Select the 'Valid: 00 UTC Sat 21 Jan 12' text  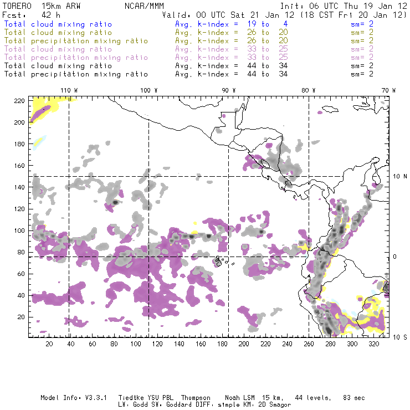click(228, 15)
